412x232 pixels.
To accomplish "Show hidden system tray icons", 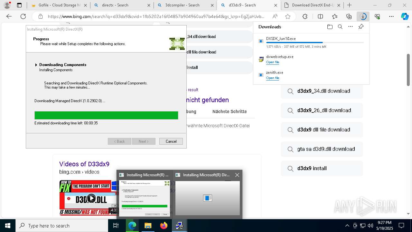I will (x=347, y=226).
